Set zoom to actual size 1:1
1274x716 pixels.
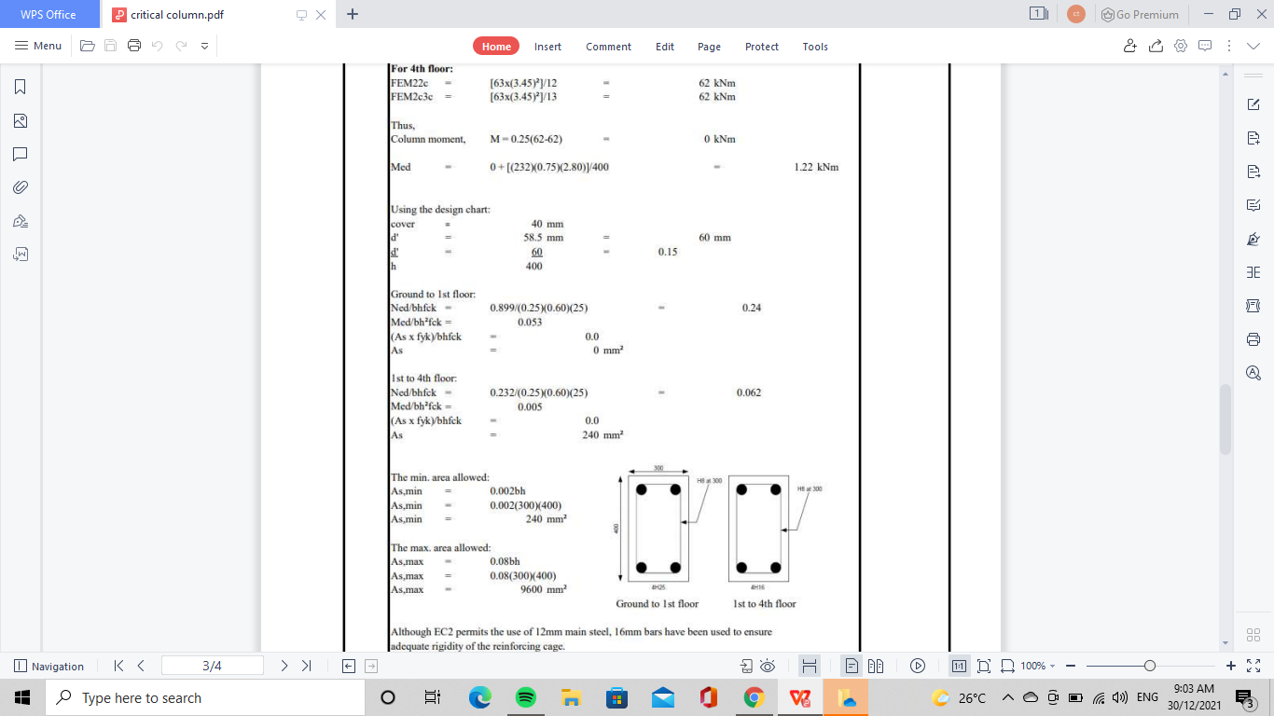959,666
